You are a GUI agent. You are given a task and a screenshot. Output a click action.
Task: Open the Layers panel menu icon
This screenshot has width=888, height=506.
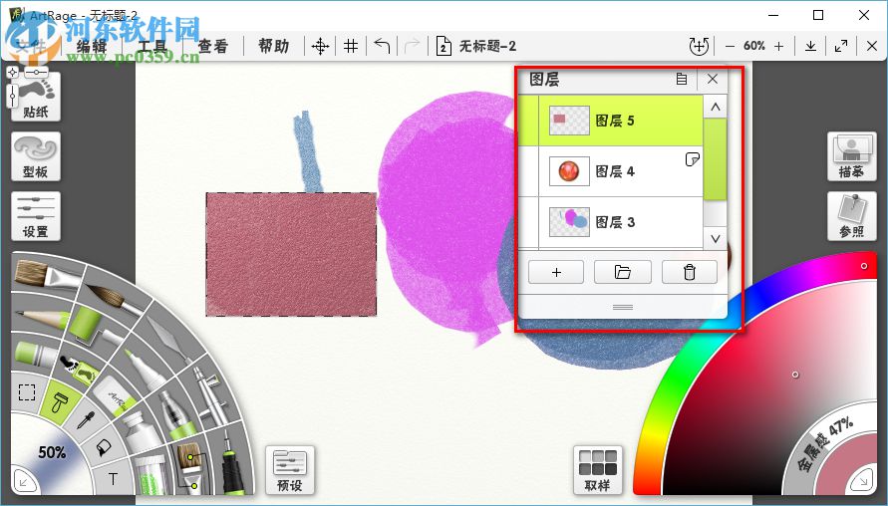tap(682, 80)
